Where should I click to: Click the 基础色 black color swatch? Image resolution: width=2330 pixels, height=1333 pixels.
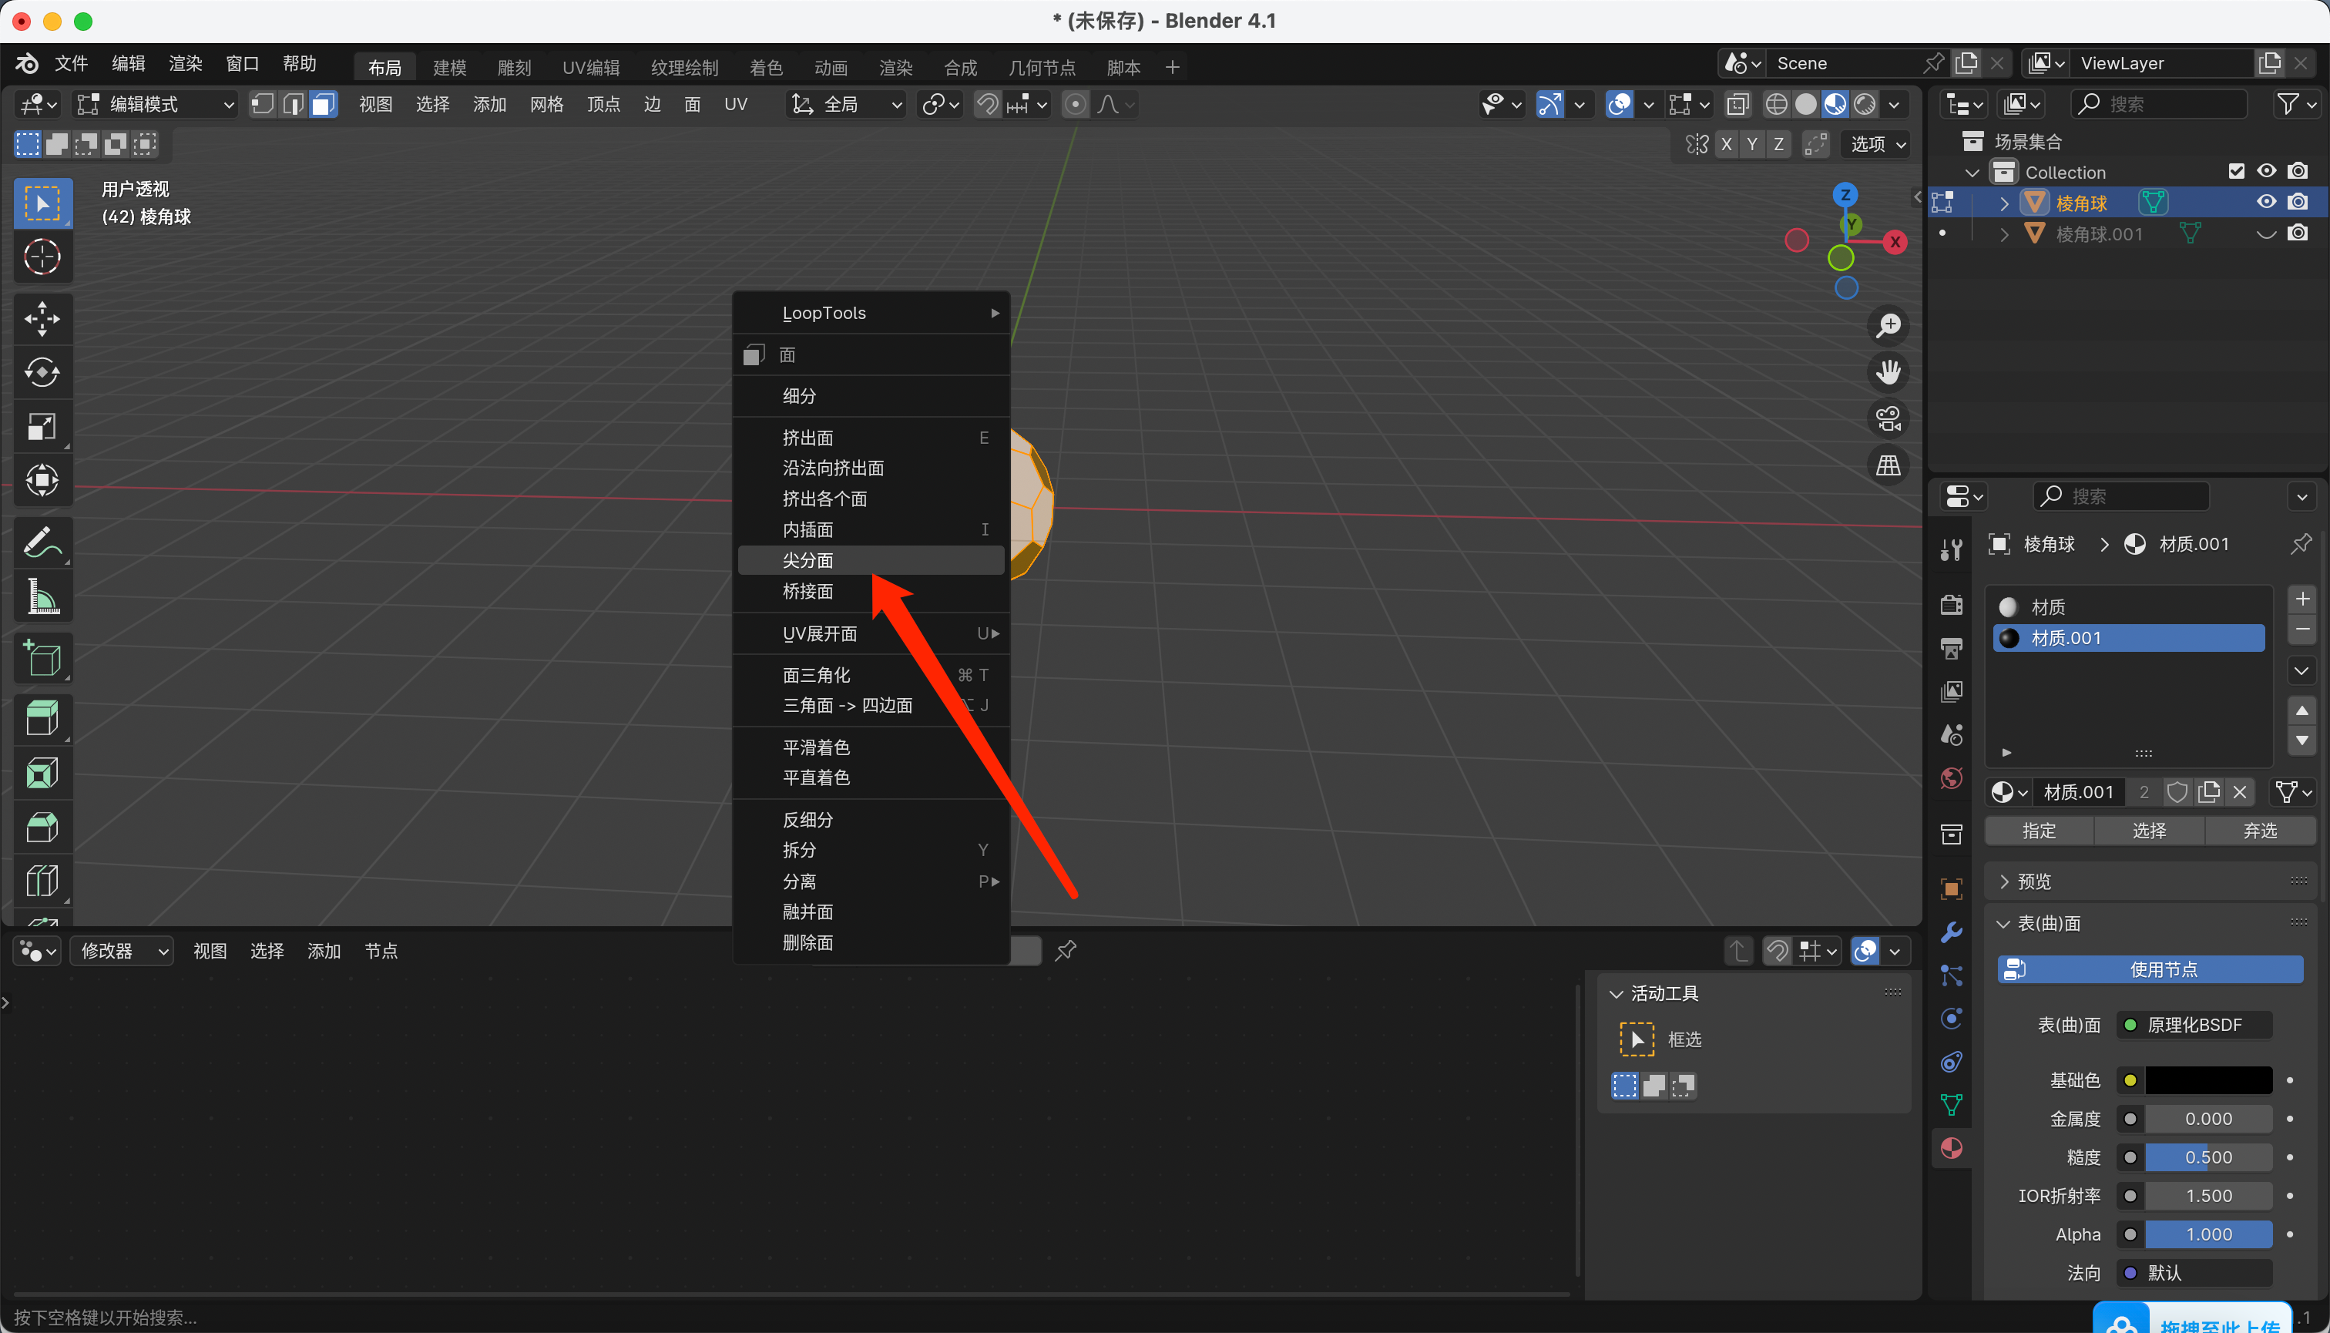2207,1080
